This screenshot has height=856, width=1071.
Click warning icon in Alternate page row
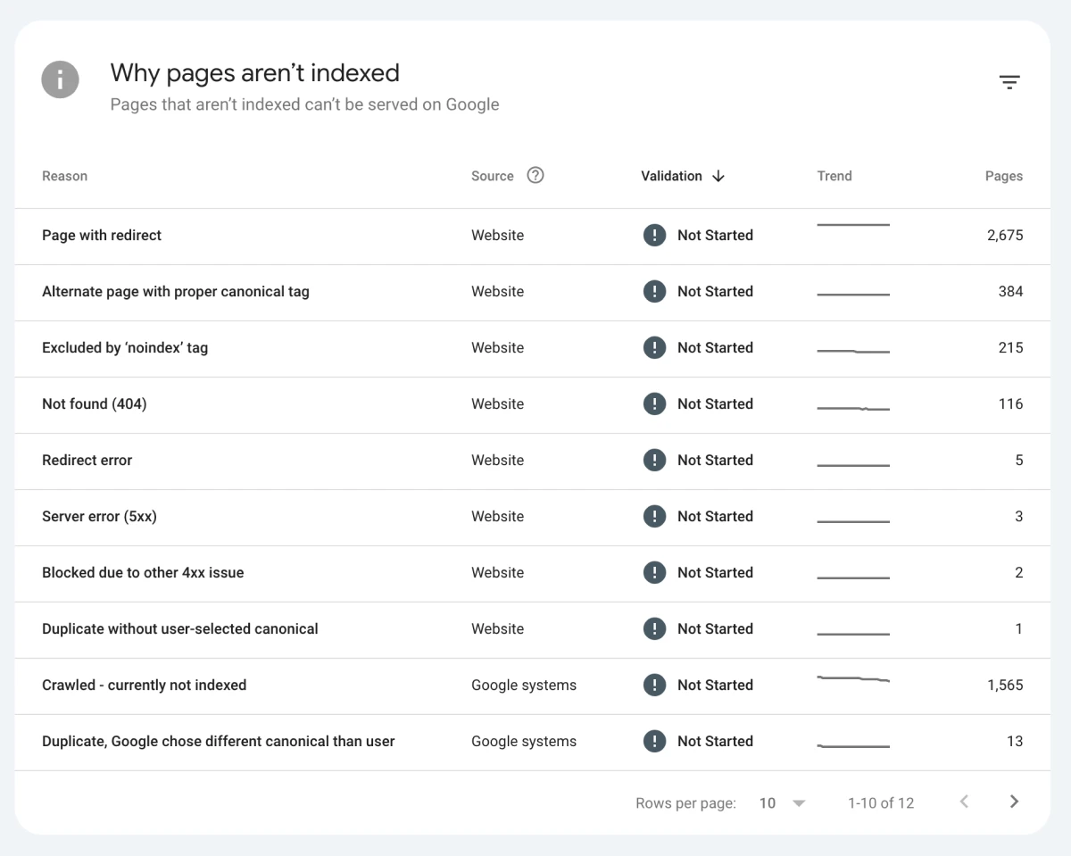[654, 291]
